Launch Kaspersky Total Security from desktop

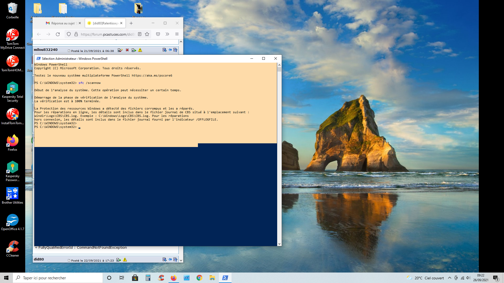(x=12, y=92)
